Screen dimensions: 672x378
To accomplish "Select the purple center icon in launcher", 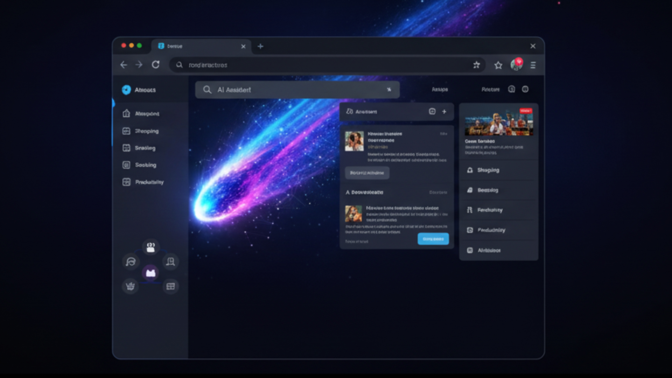I will (x=150, y=273).
